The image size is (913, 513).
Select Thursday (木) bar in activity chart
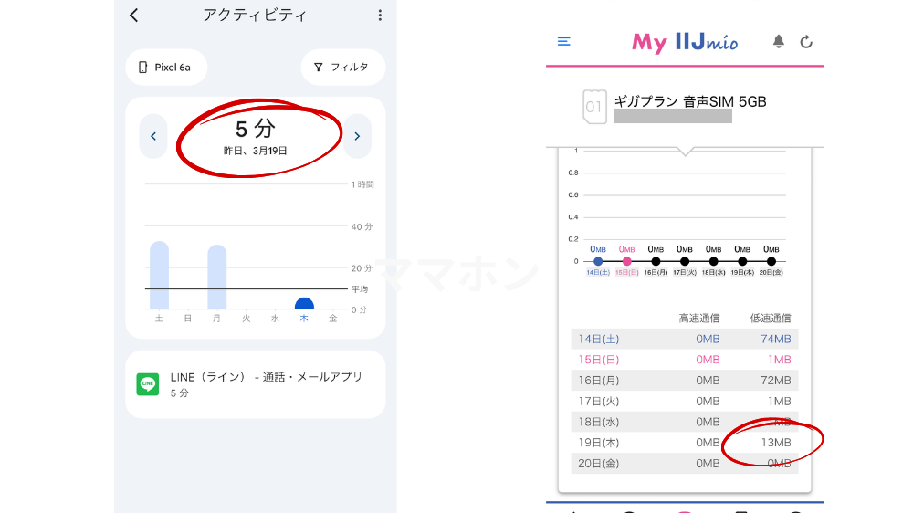tap(304, 304)
